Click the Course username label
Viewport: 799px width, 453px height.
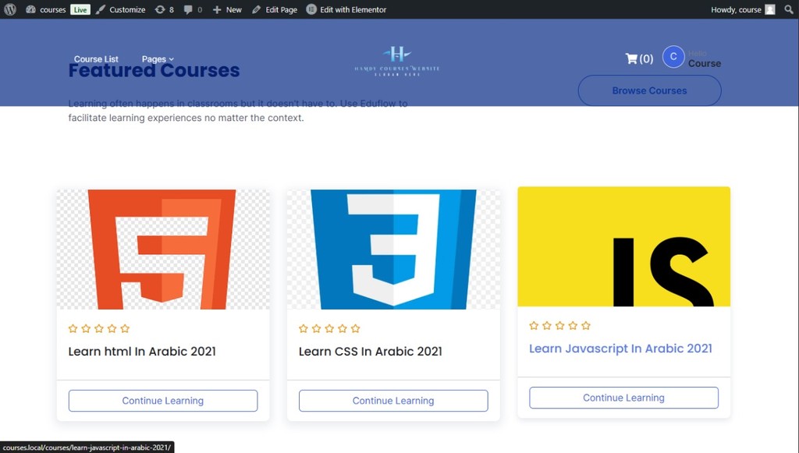click(x=705, y=64)
